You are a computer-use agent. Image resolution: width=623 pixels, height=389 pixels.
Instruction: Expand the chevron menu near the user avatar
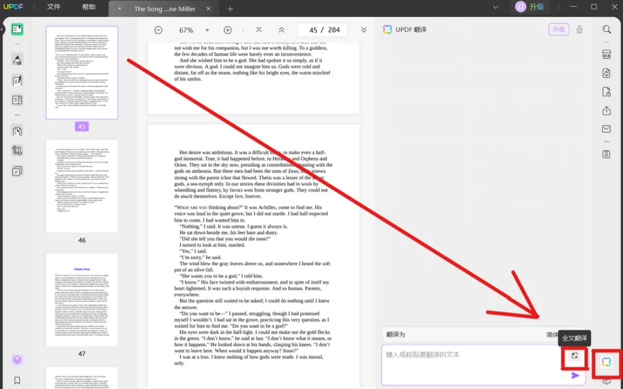(x=495, y=7)
